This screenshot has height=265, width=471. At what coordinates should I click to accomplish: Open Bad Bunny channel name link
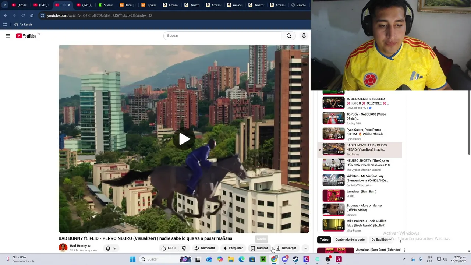pyautogui.click(x=78, y=246)
